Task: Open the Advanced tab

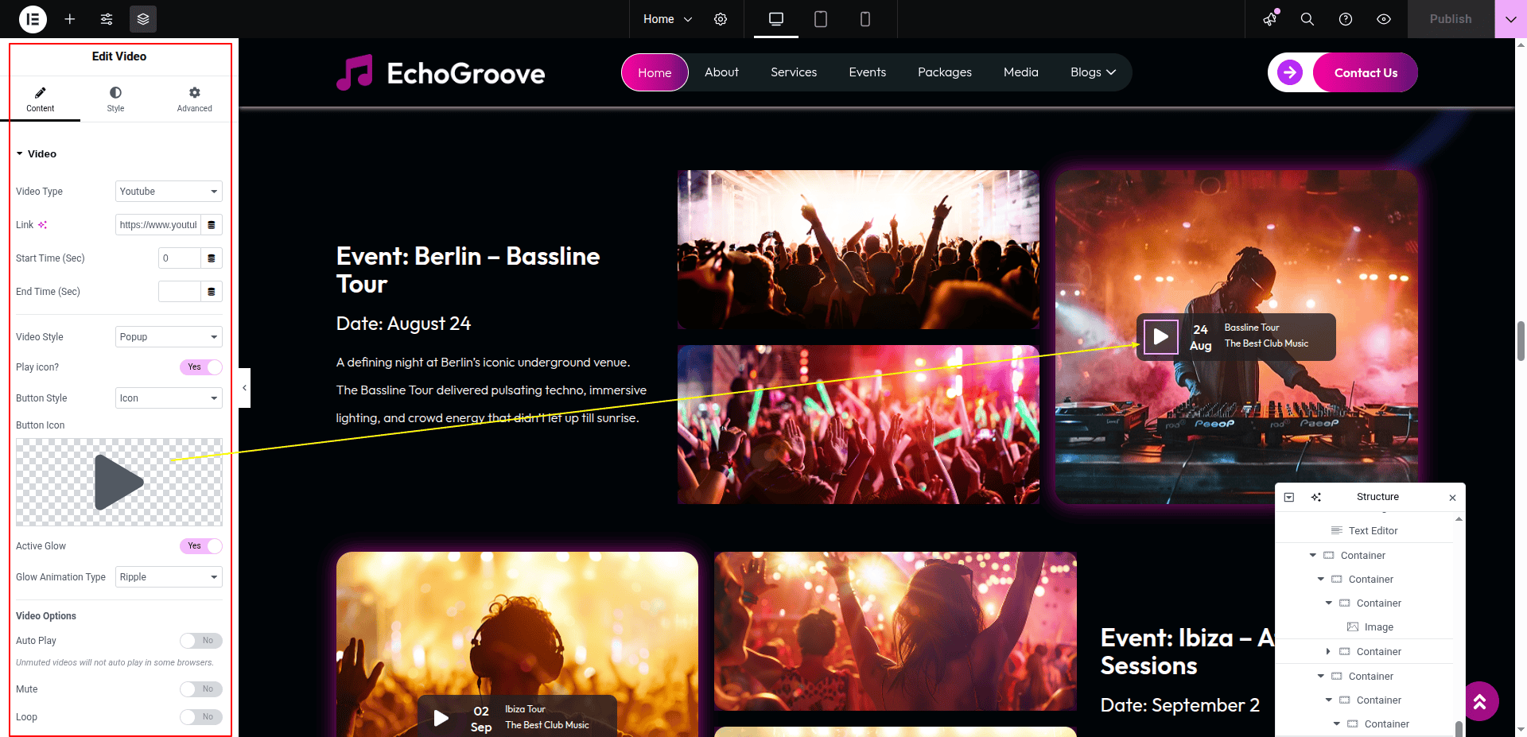Action: pyautogui.click(x=194, y=99)
